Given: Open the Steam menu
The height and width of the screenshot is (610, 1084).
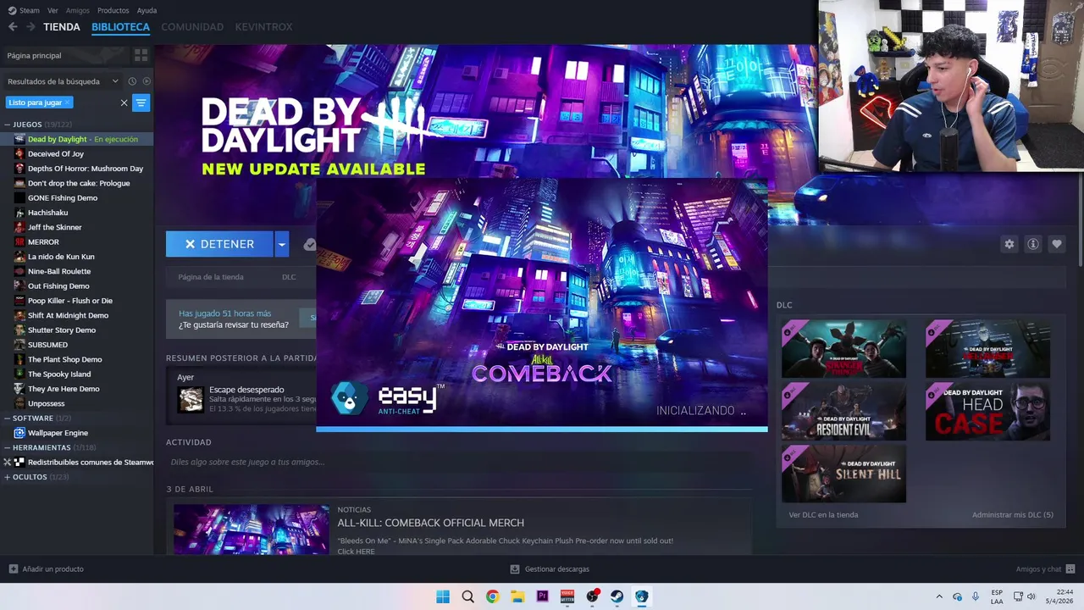Looking at the screenshot, I should point(24,10).
